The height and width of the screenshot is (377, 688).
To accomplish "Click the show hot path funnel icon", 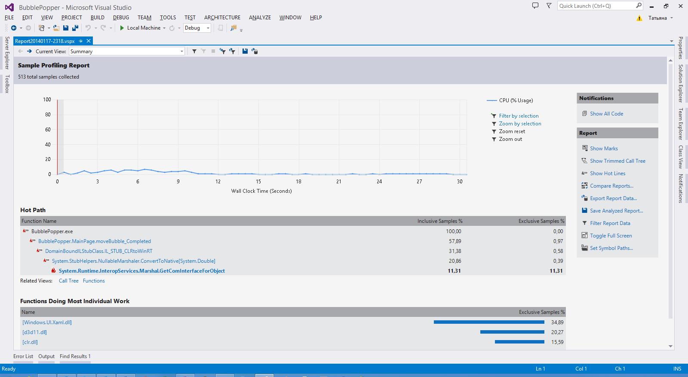I will 222,51.
